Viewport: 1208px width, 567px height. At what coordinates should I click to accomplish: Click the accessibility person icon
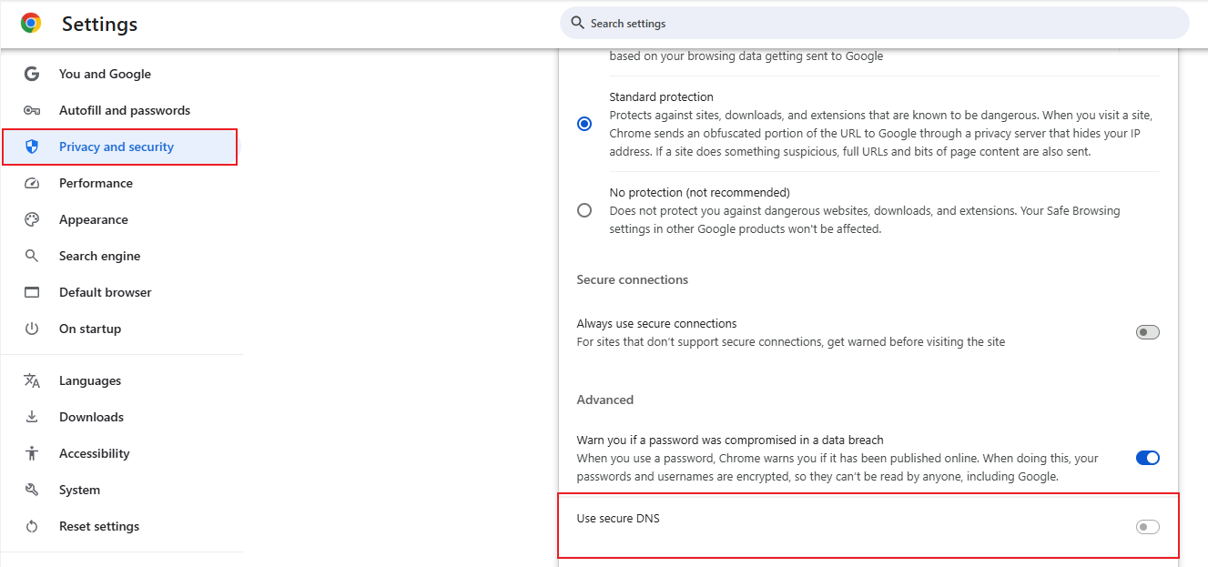(x=32, y=453)
